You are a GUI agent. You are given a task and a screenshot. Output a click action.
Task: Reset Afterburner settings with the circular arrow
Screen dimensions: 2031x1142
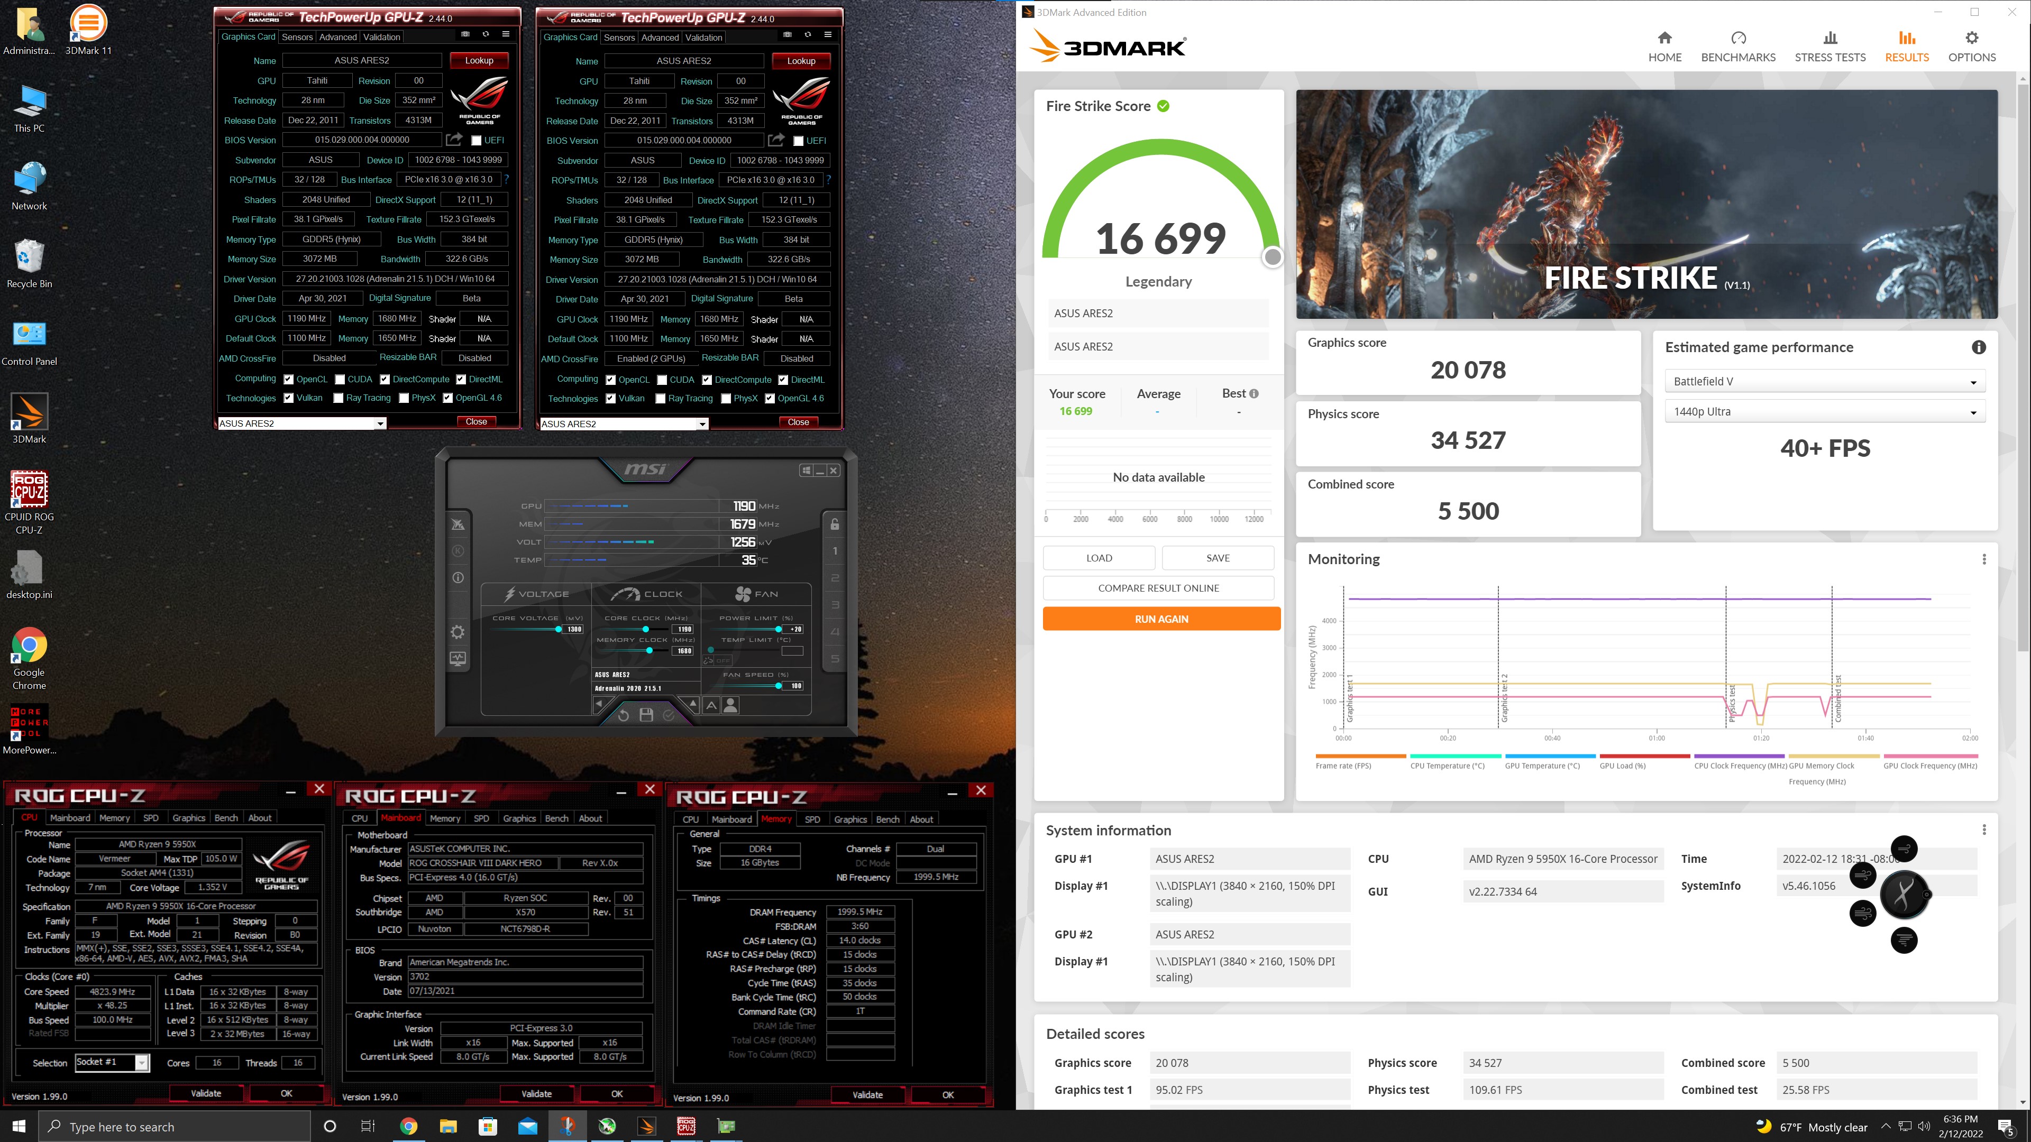[623, 715]
